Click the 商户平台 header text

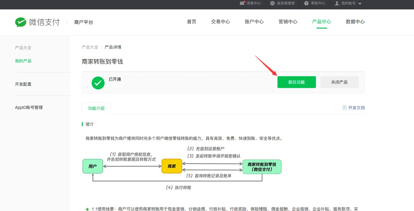(84, 22)
